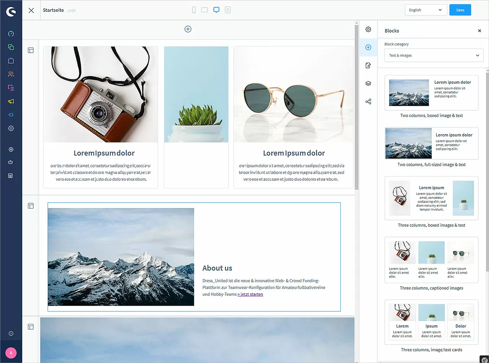489x363 pixels.
Task: Open the page settings panel via gear icon
Action: 368,29
